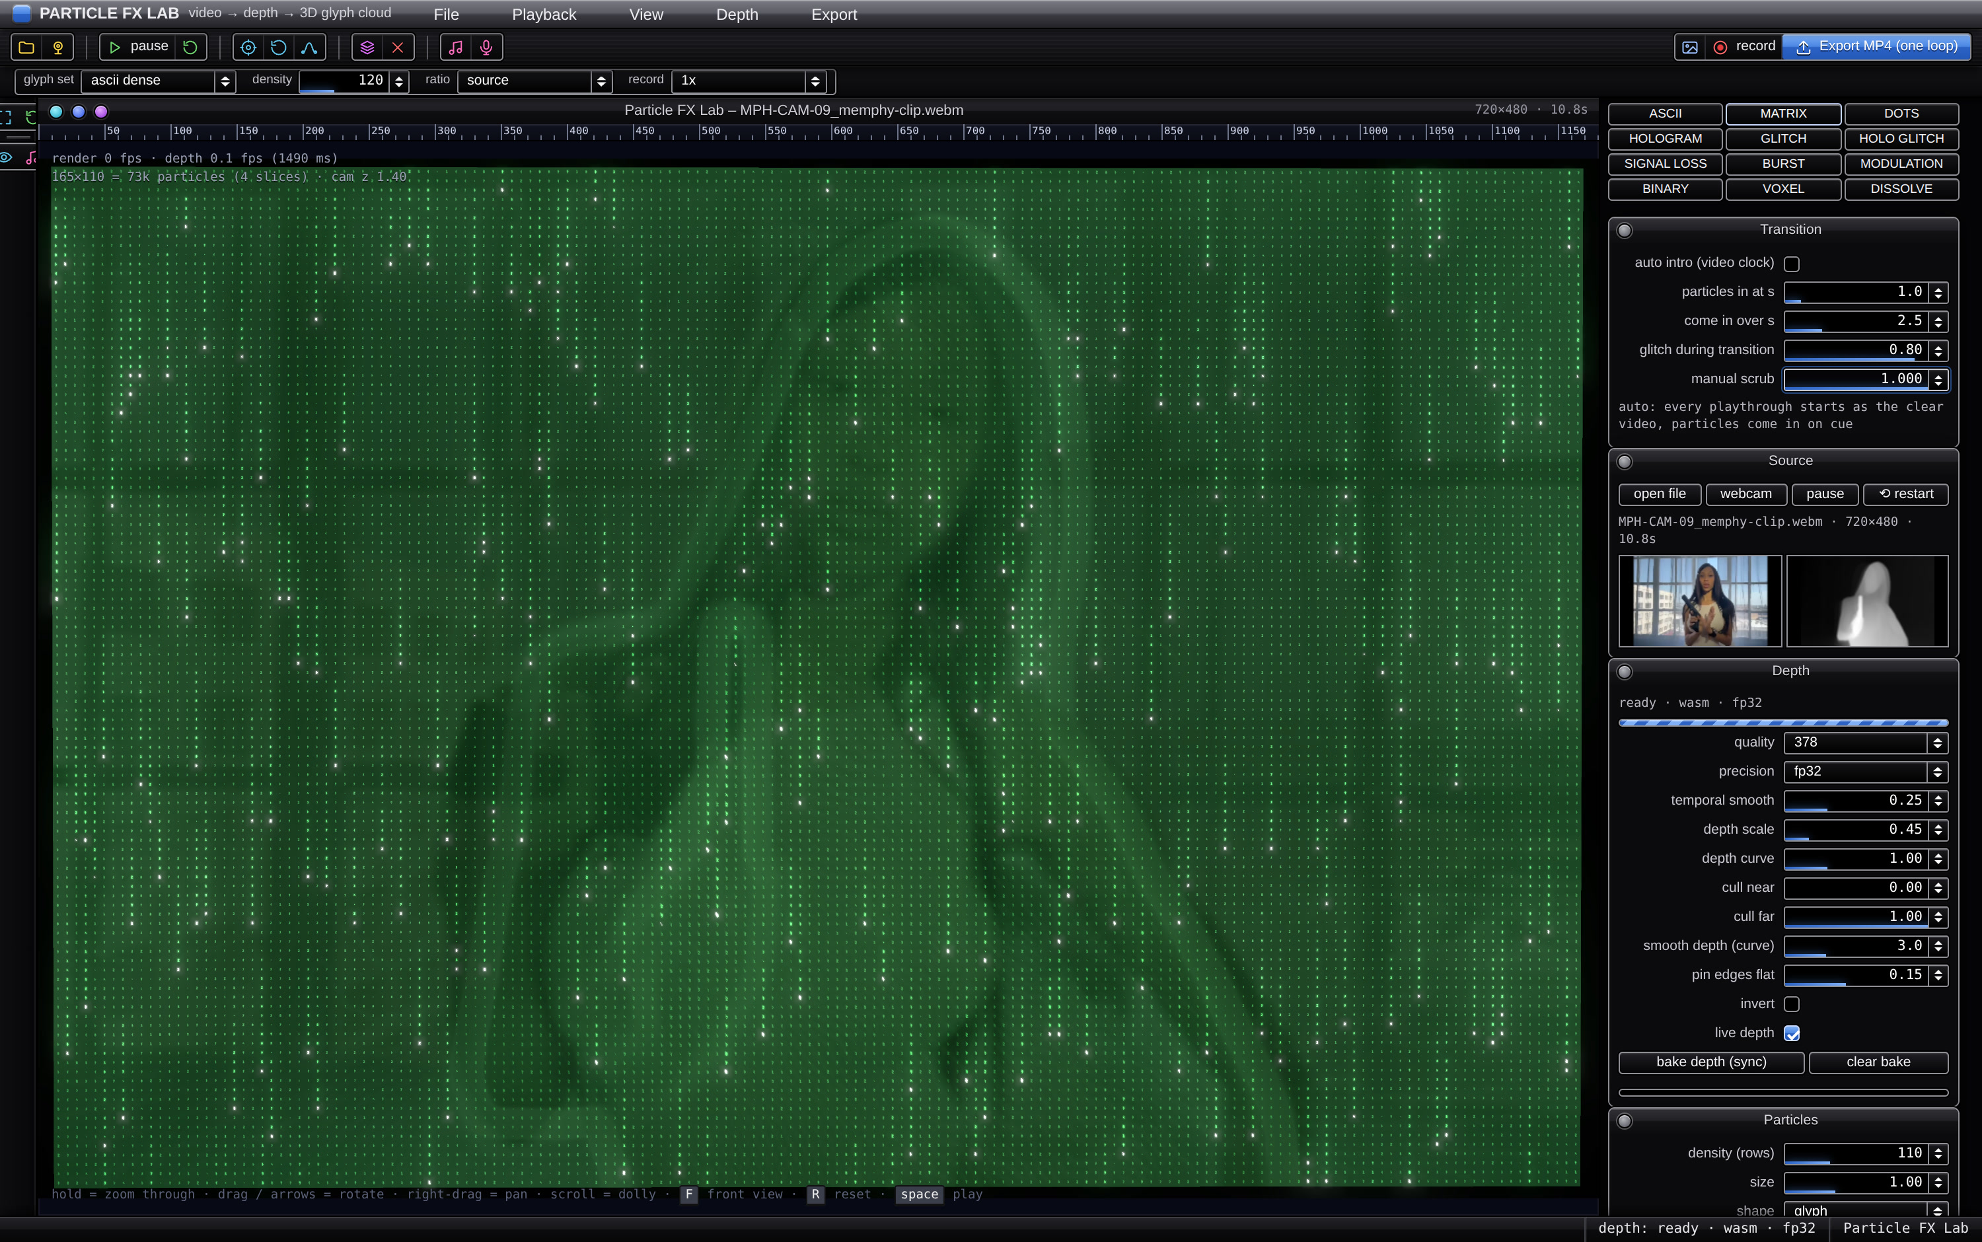The image size is (1982, 1242).
Task: Open the precision dropdown set to fp32
Action: [1865, 772]
